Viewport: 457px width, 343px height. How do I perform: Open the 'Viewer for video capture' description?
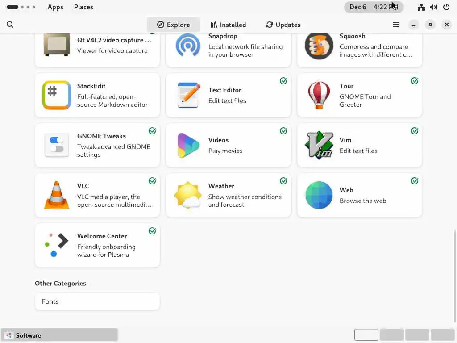click(112, 51)
